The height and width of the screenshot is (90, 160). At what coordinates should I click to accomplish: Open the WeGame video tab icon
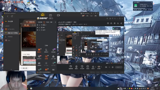point(58,15)
